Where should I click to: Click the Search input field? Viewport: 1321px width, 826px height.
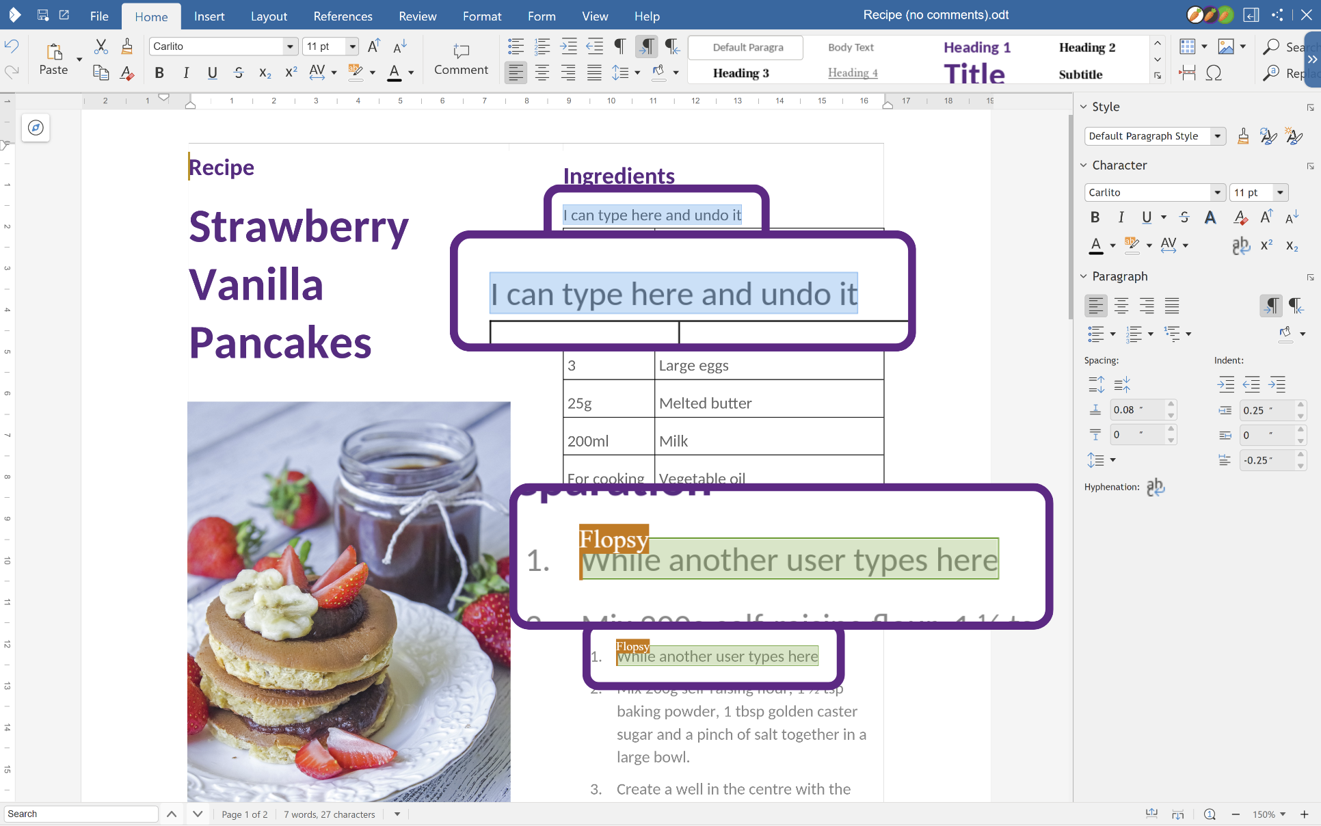click(81, 814)
